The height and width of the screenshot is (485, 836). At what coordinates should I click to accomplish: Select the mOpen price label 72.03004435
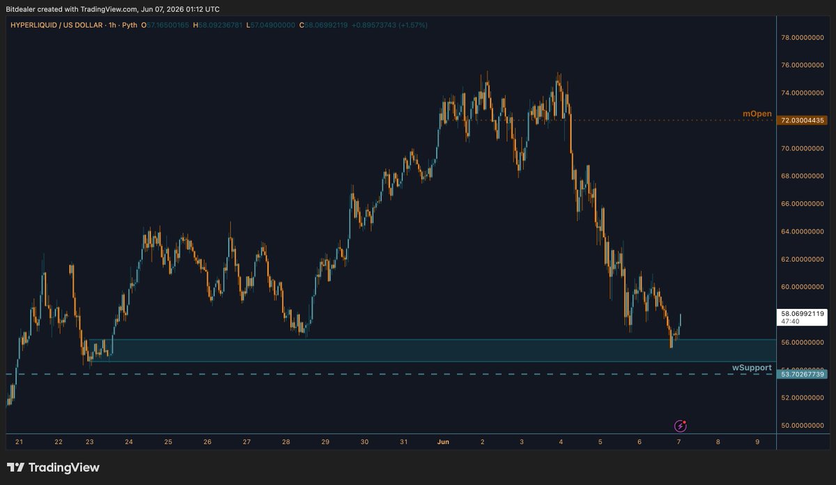coord(803,120)
